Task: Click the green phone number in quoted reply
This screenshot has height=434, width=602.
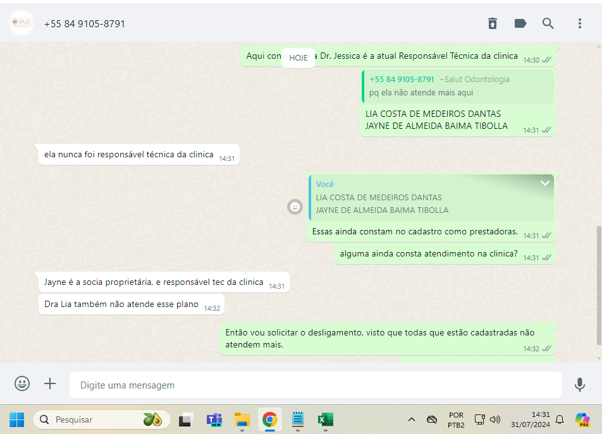Action: pyautogui.click(x=402, y=80)
